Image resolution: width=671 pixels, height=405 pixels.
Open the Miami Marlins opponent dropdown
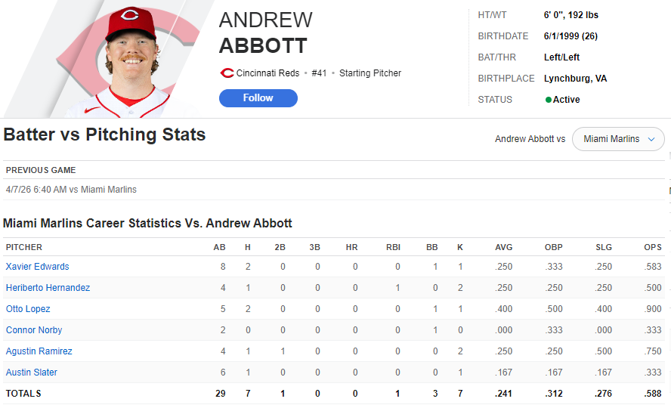pyautogui.click(x=618, y=139)
